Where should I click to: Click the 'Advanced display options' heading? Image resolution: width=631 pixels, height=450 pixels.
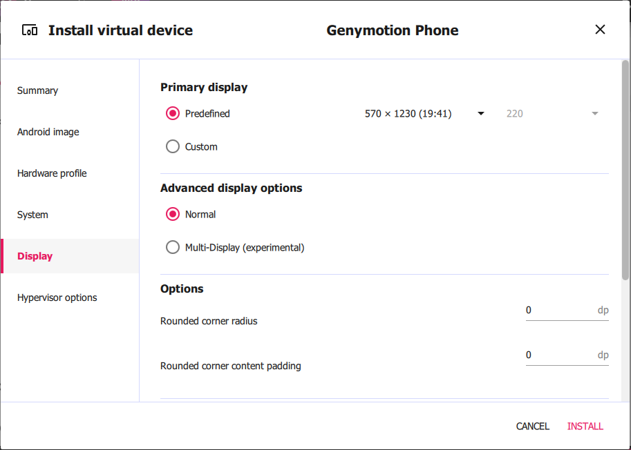(231, 188)
